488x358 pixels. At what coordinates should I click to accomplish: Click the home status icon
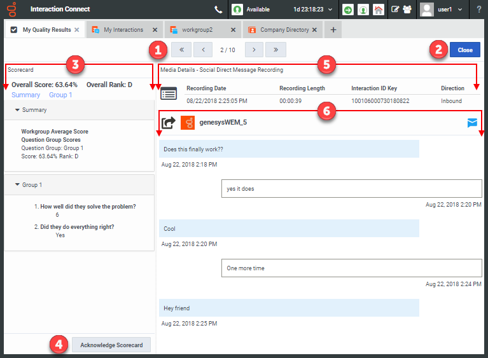click(x=379, y=10)
